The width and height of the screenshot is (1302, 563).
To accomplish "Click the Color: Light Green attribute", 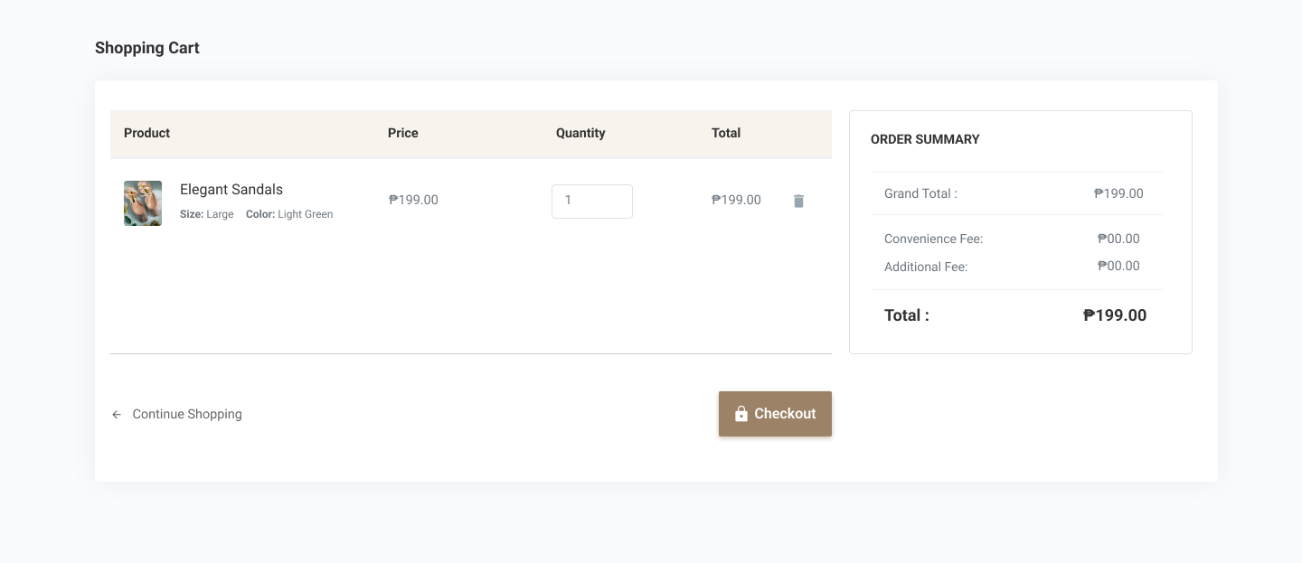I will pos(289,214).
